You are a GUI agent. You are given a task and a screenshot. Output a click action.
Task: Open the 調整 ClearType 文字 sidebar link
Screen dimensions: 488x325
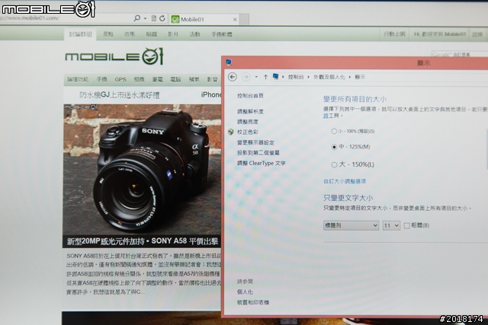[x=261, y=163]
